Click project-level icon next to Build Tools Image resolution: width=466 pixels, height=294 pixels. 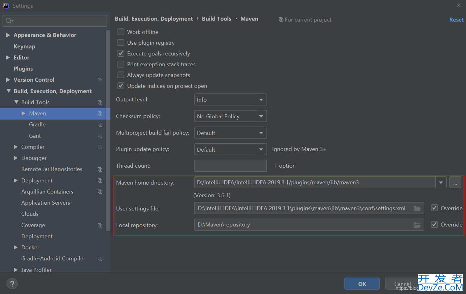[100, 102]
